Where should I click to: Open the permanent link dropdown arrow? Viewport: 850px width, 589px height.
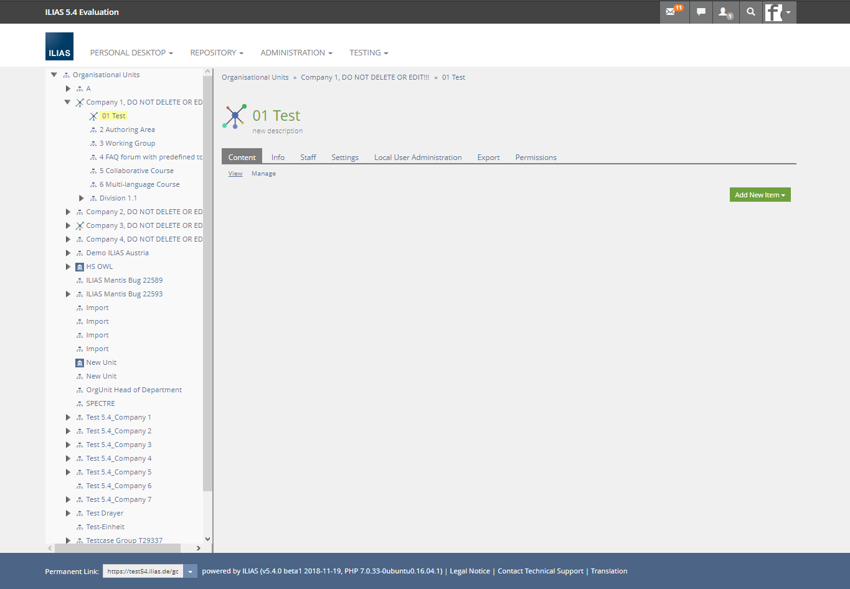click(190, 572)
